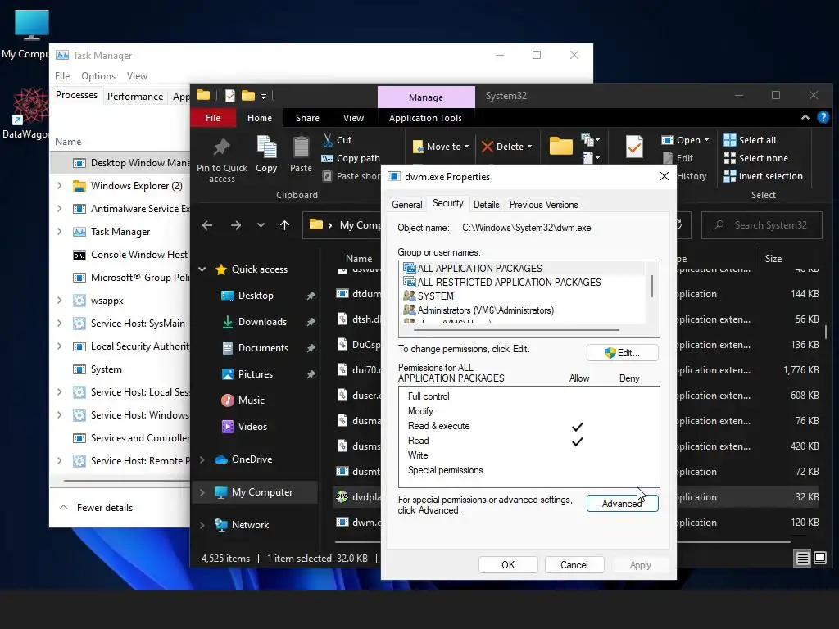
Task: Open Documents in navigation pane
Action: (263, 348)
